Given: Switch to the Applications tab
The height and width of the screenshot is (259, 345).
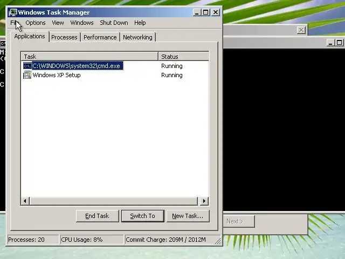Looking at the screenshot, I should [30, 36].
